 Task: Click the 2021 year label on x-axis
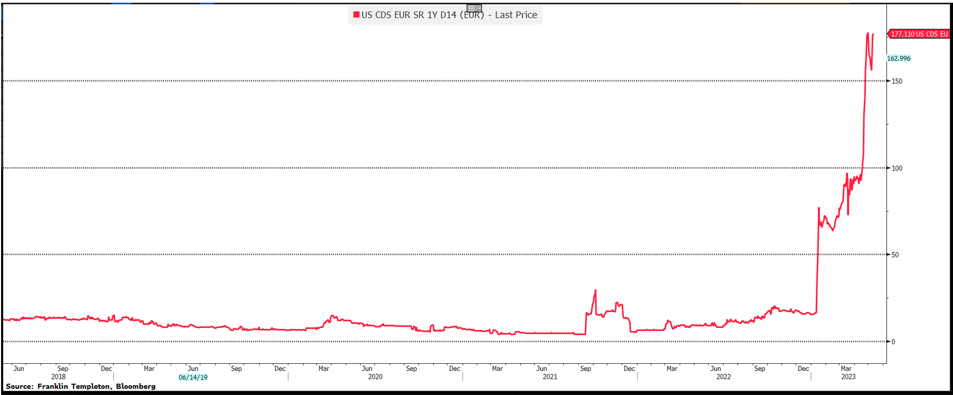pyautogui.click(x=550, y=377)
